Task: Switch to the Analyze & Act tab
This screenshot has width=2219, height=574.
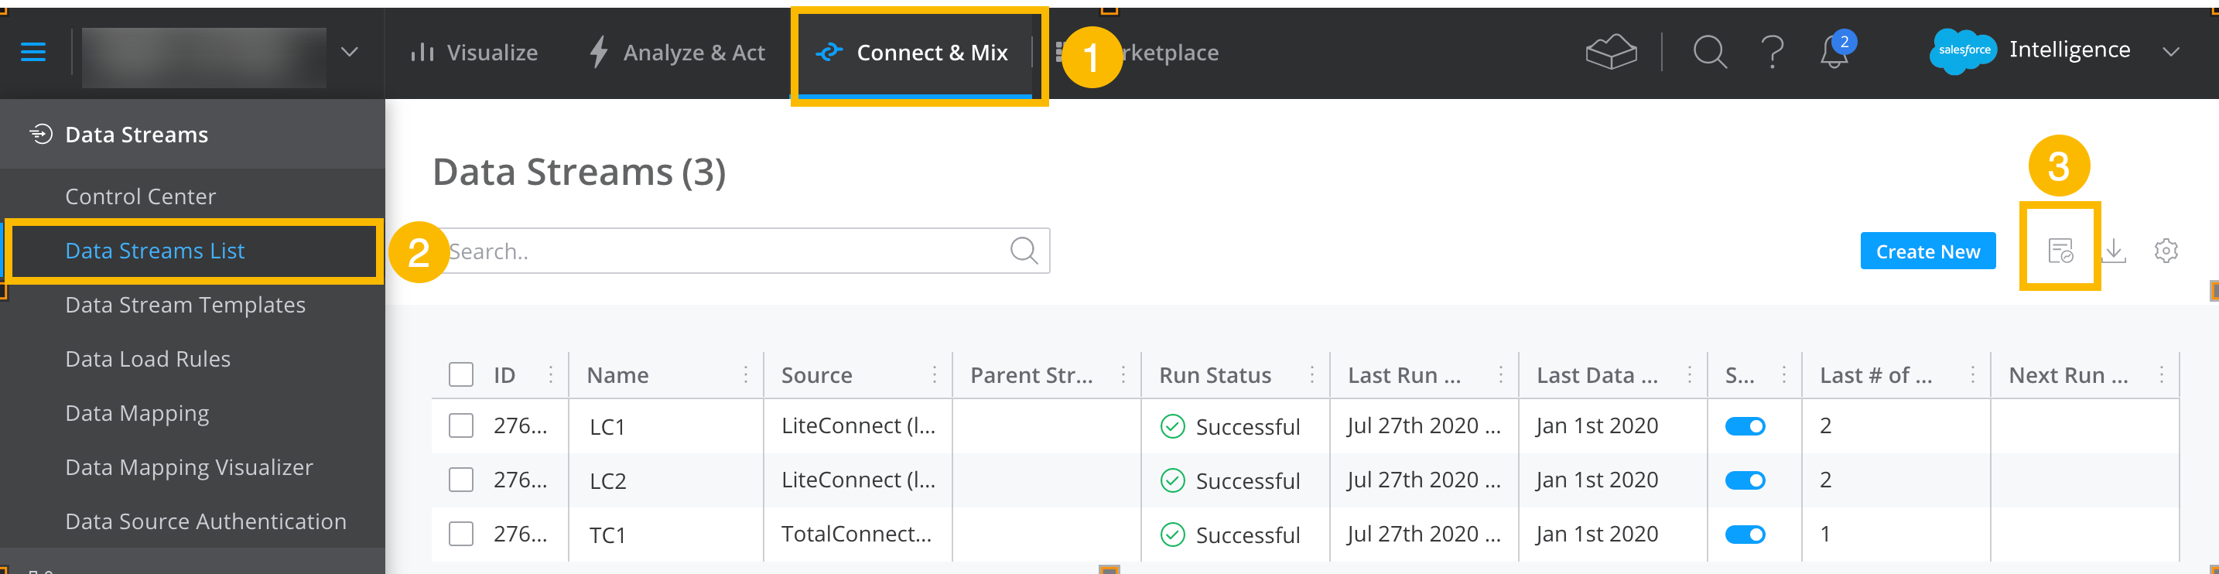Action: pos(678,53)
